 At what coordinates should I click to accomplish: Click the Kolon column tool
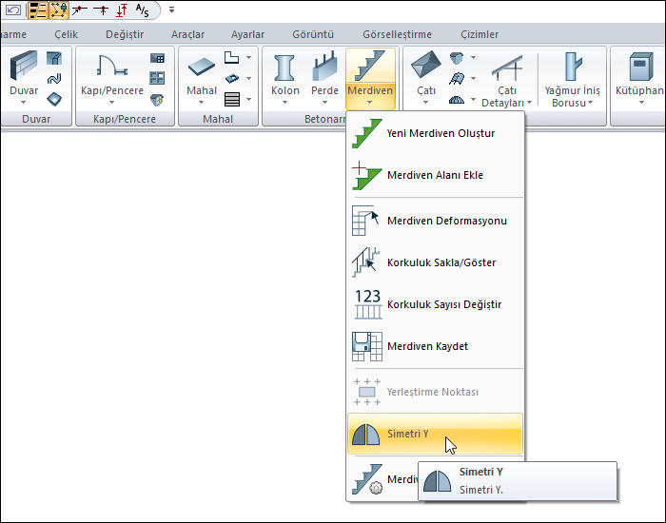coord(284,68)
